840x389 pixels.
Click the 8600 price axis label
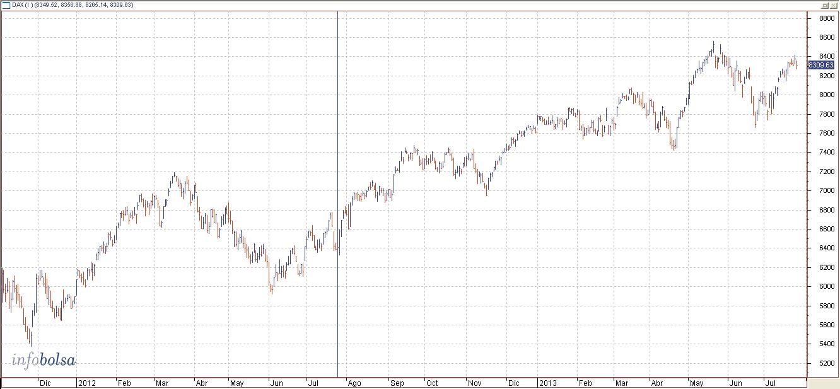pos(826,38)
